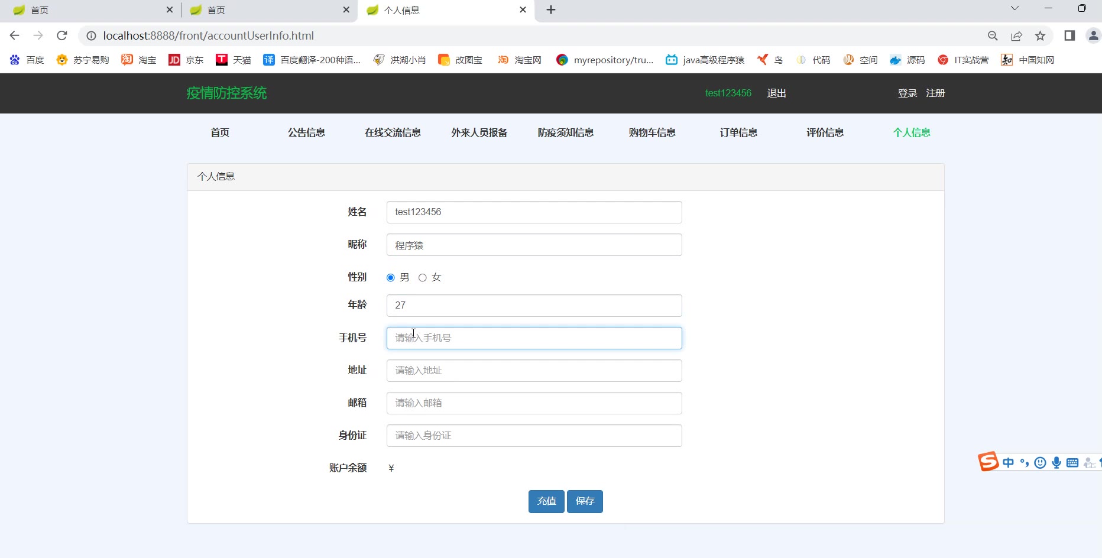Viewport: 1102px width, 558px height.
Task: Click the 疫情防控系统 site title
Action: click(226, 93)
